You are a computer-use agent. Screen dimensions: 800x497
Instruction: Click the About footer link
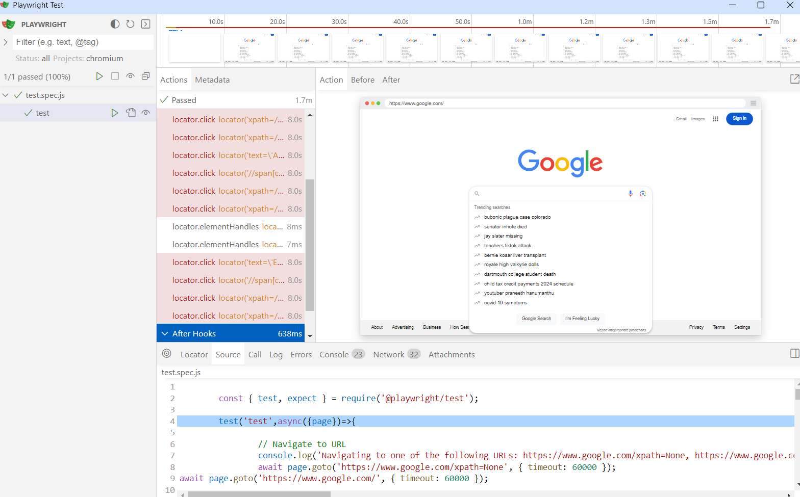[377, 327]
